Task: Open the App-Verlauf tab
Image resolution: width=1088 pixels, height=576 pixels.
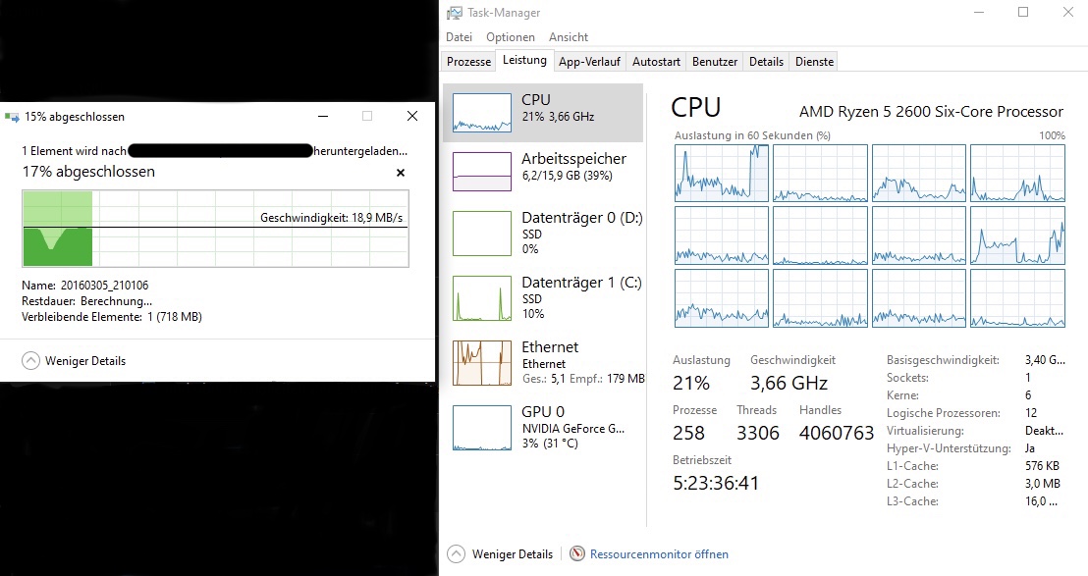Action: [x=589, y=61]
